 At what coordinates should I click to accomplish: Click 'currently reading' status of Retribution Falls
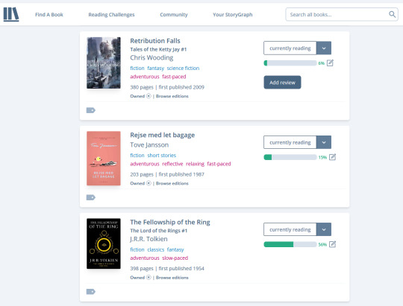(x=290, y=48)
